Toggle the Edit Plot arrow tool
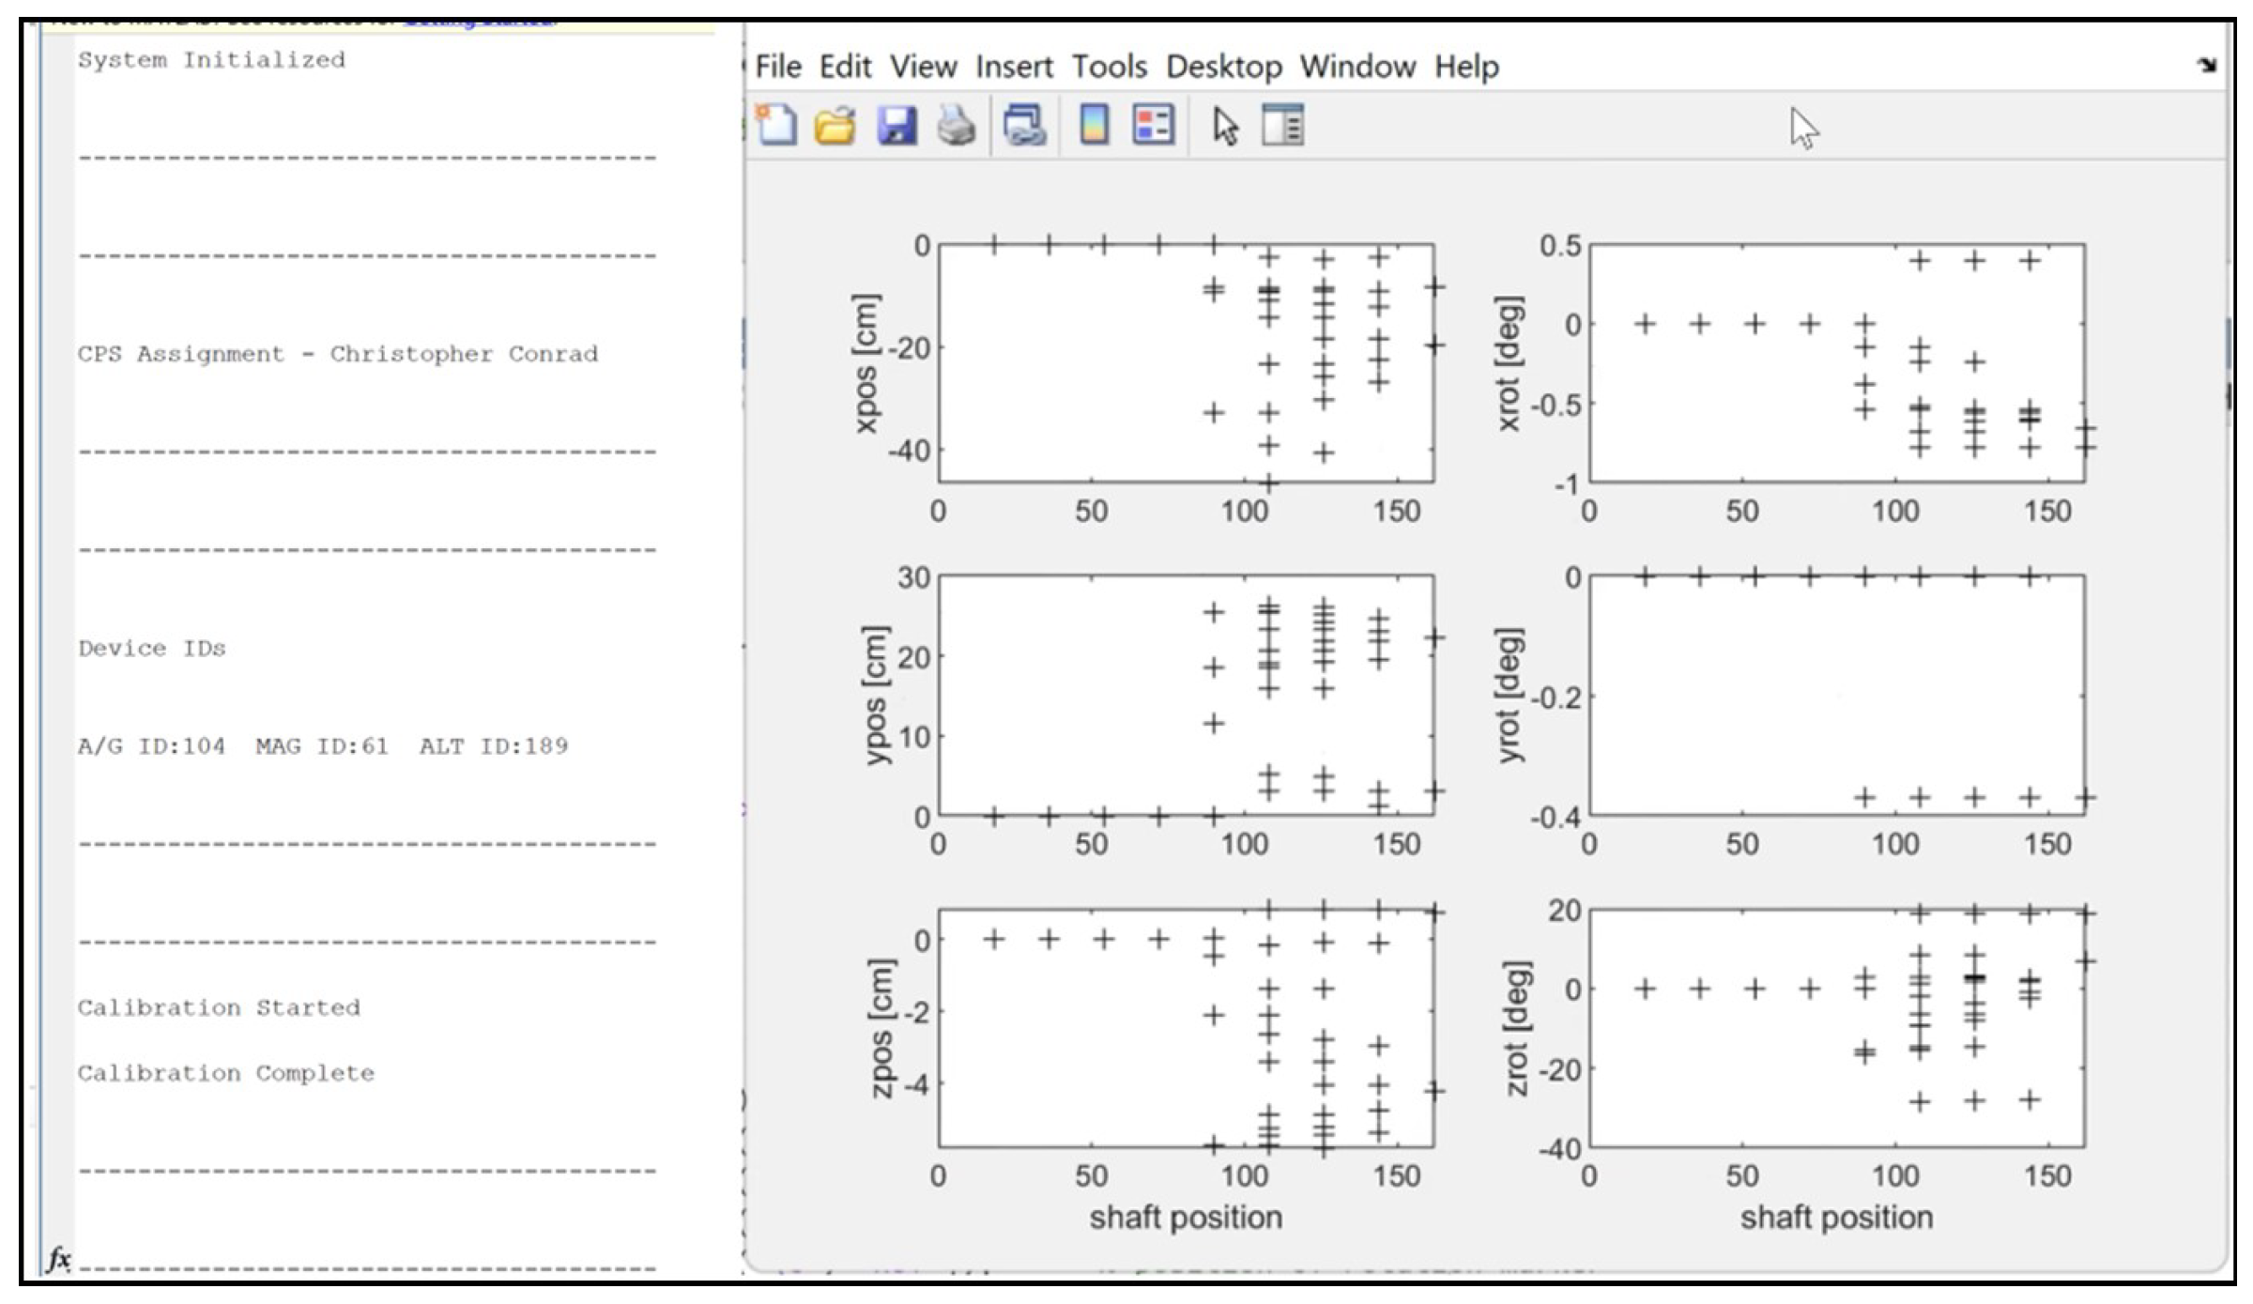The image size is (2253, 1304). [1224, 125]
